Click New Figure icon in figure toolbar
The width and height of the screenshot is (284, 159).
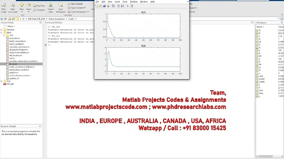click(96, 6)
